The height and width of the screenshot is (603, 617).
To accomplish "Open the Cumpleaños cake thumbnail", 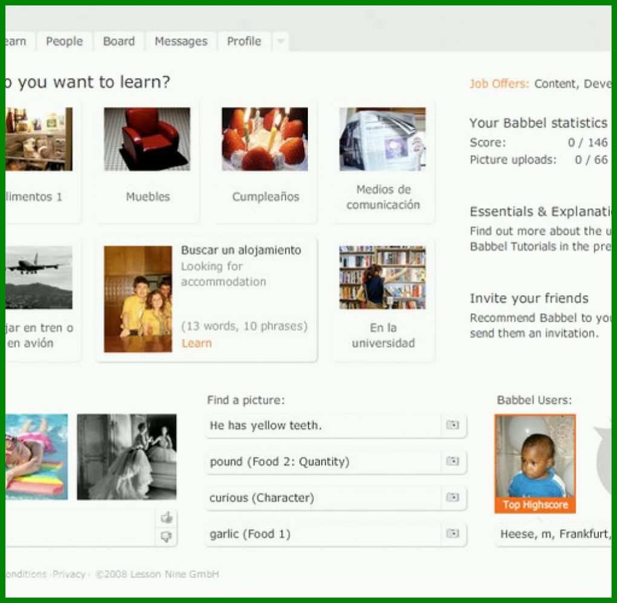I will click(x=265, y=139).
